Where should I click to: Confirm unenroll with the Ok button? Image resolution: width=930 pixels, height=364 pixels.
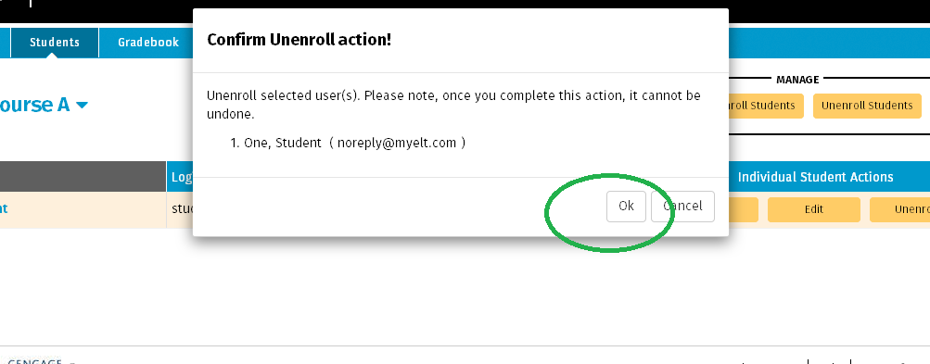coord(626,207)
